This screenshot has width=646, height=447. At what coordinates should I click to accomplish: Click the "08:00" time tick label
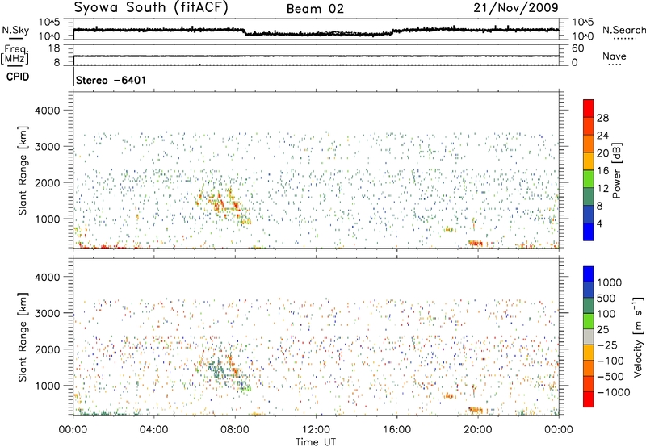(234, 430)
